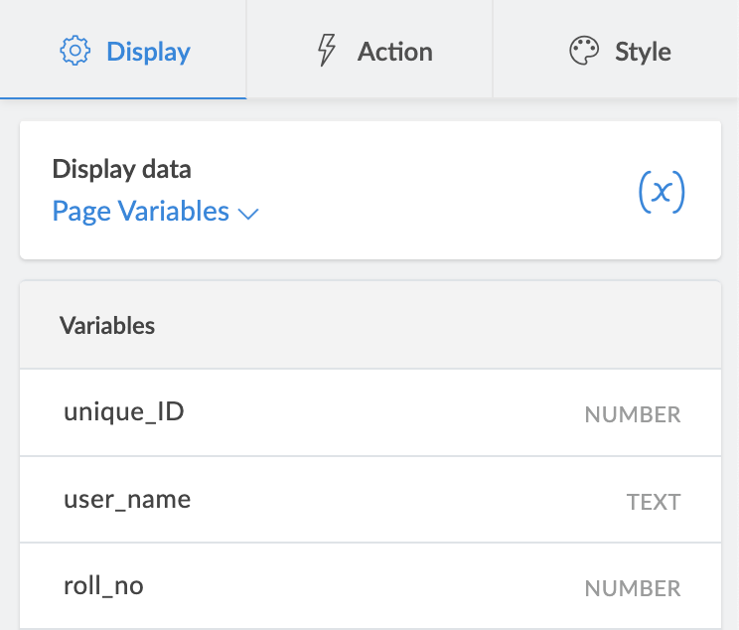This screenshot has width=739, height=630.
Task: Click the Display data heading
Action: coord(121,169)
